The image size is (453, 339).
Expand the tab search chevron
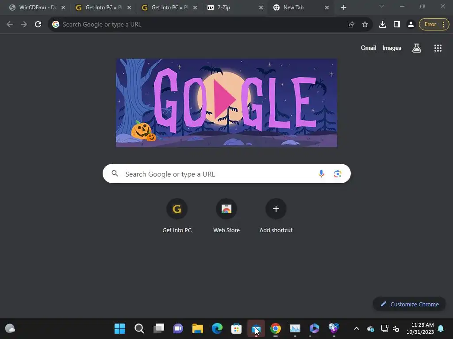382,6
